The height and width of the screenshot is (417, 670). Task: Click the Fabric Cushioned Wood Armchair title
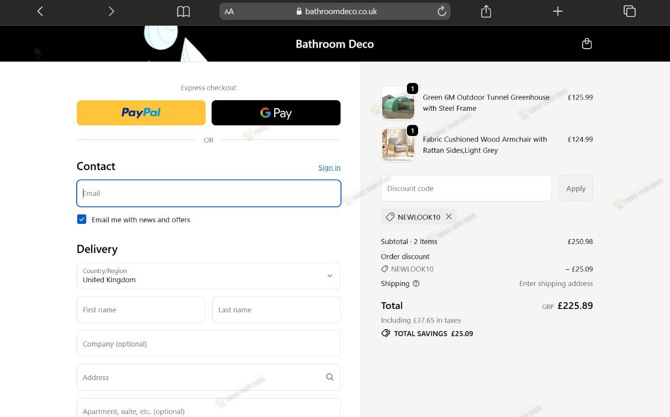[x=485, y=145]
